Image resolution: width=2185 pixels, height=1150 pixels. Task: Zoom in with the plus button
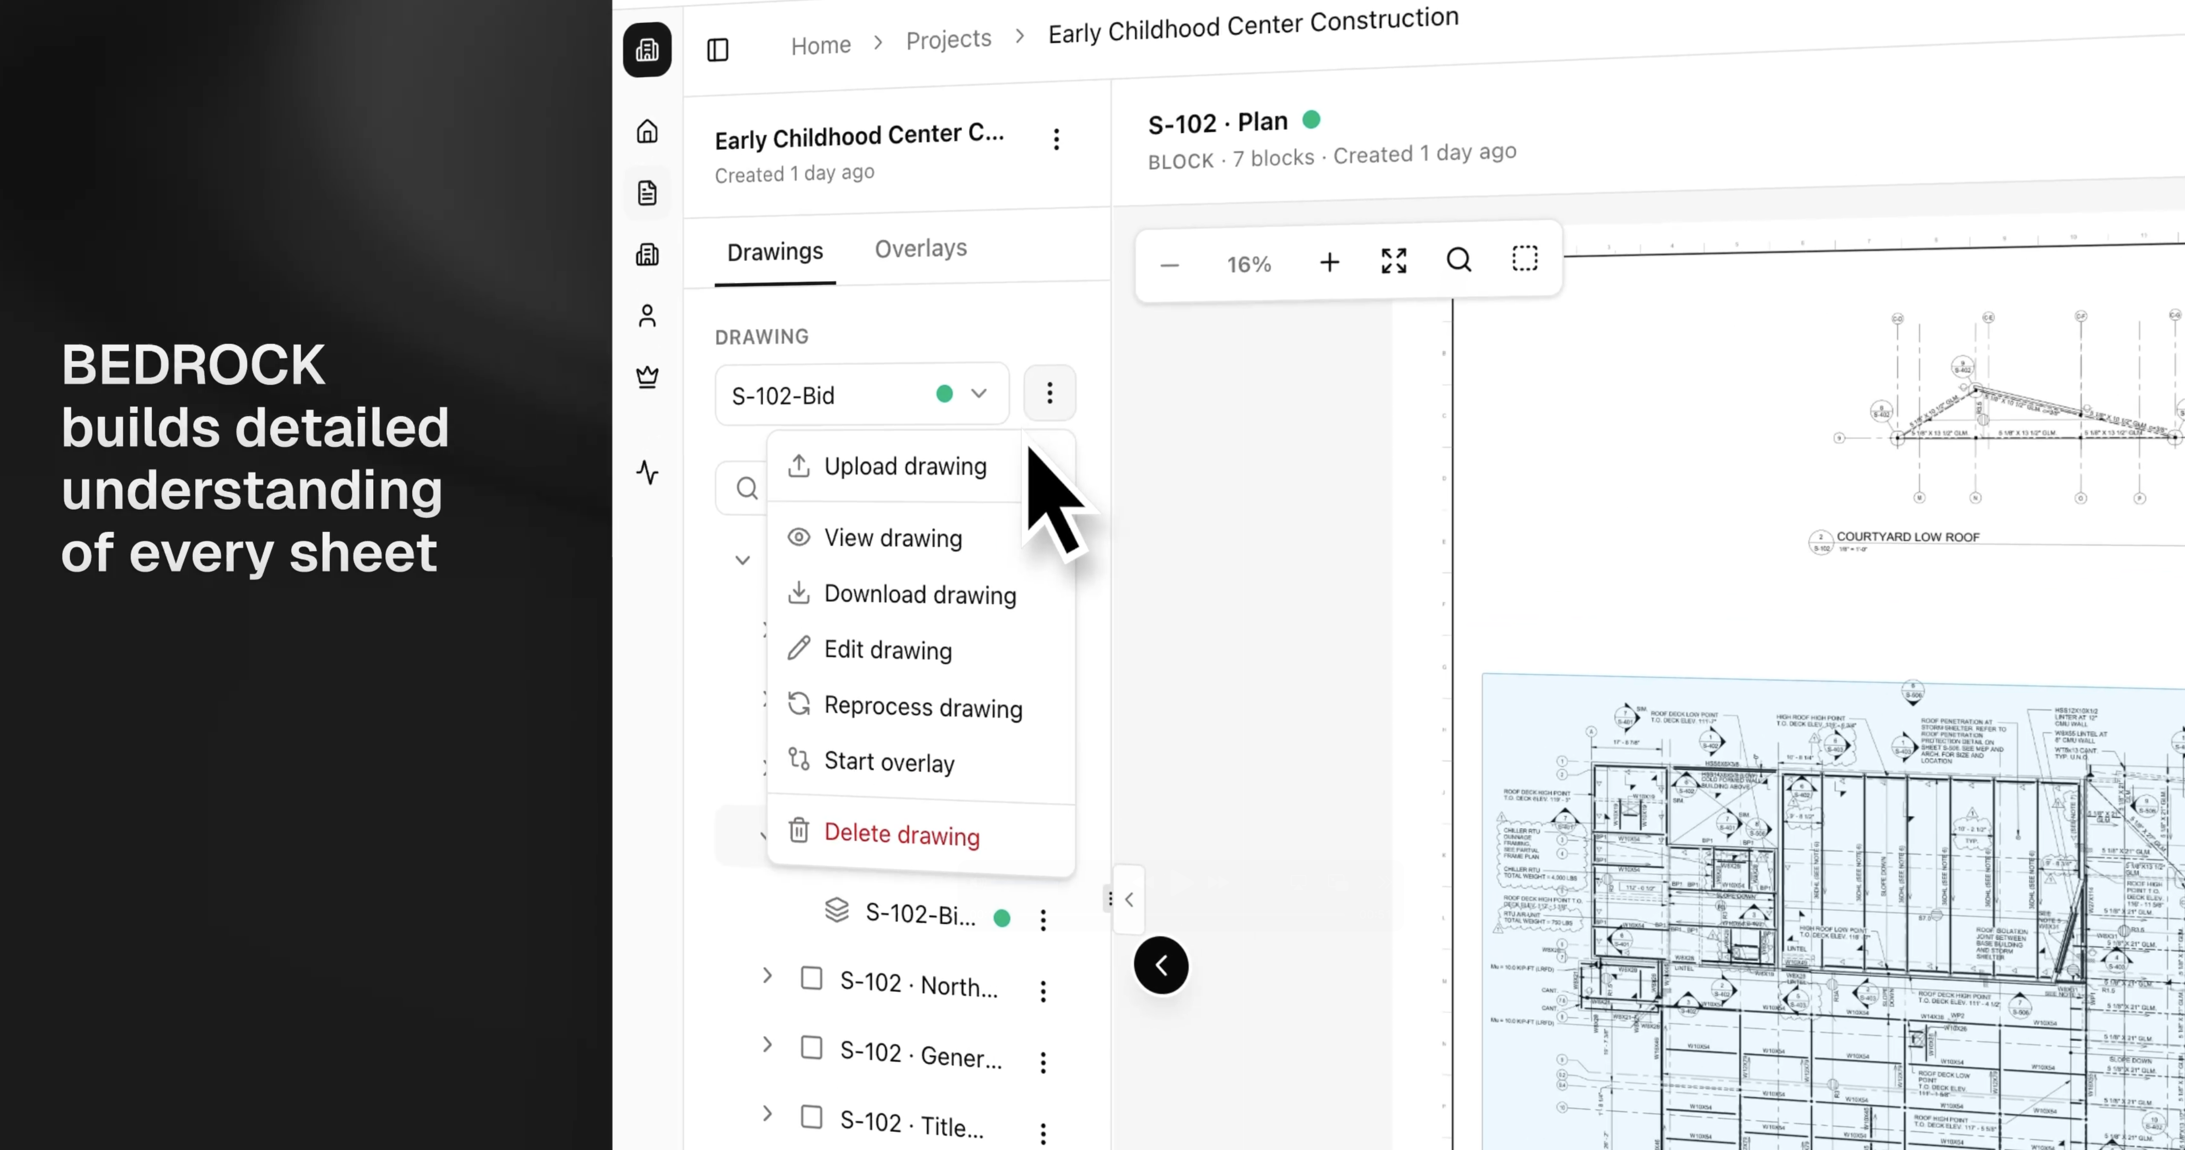click(1329, 263)
